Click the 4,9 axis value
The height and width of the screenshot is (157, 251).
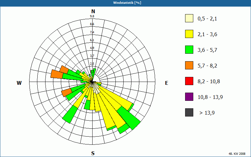click(x=92, y=48)
